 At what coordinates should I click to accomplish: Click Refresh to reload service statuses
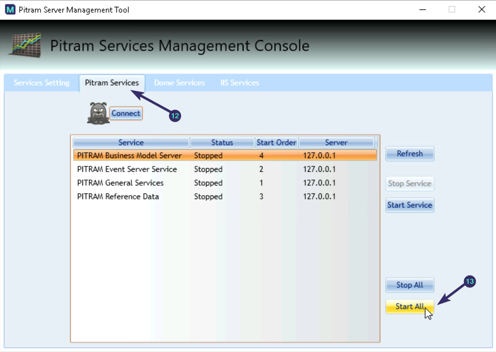click(410, 153)
